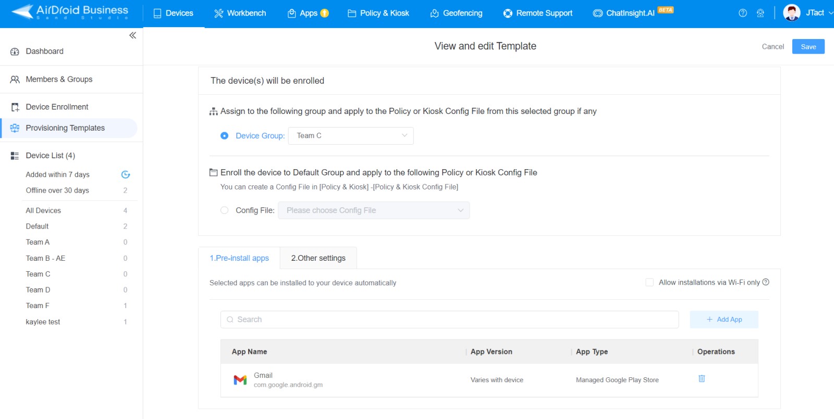
Task: Enable Allow installations via Wi-Fi only checkbox
Action: [649, 282]
